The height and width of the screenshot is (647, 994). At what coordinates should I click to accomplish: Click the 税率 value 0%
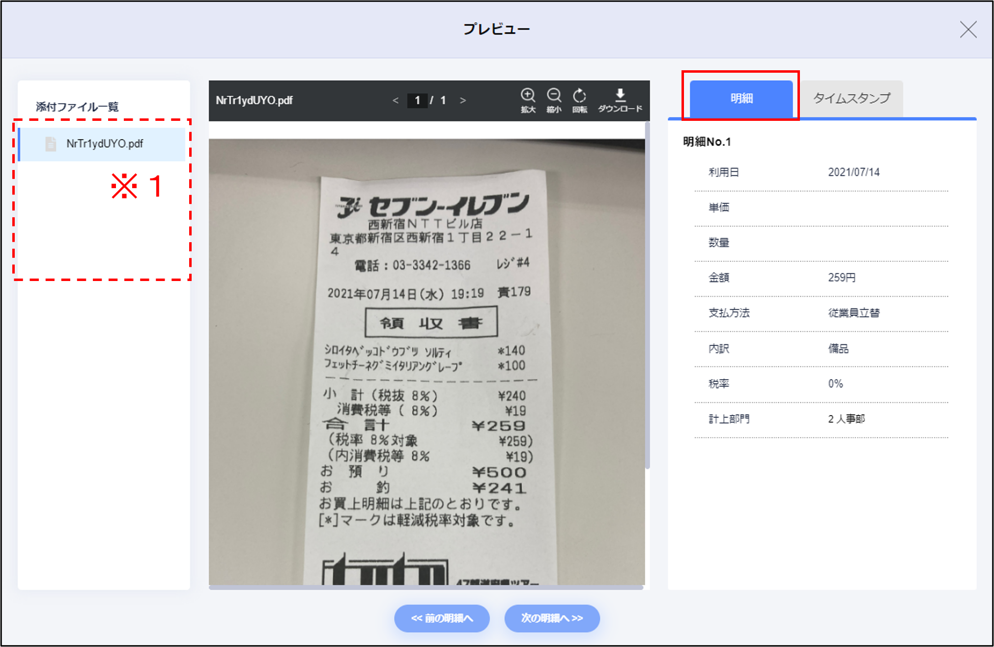835,384
